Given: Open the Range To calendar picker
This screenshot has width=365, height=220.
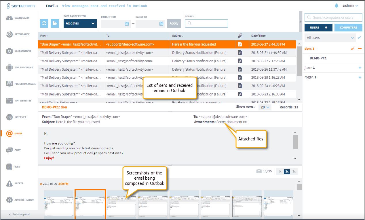Looking at the screenshot, I should (x=161, y=24).
